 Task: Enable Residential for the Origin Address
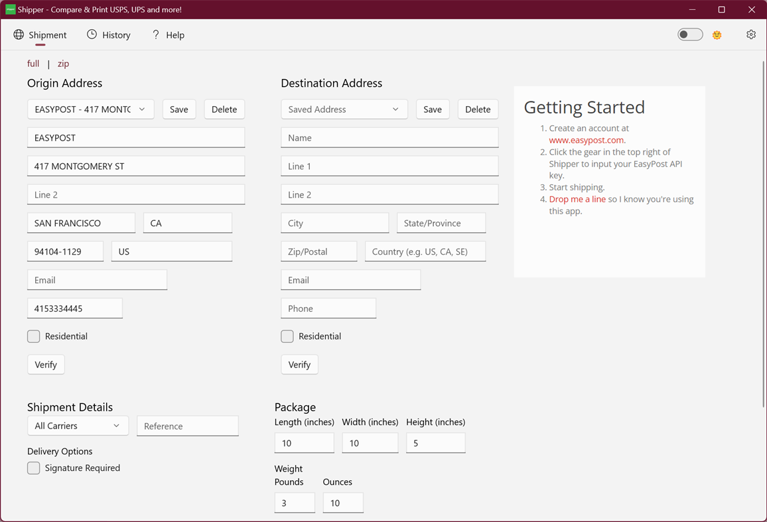click(x=33, y=336)
